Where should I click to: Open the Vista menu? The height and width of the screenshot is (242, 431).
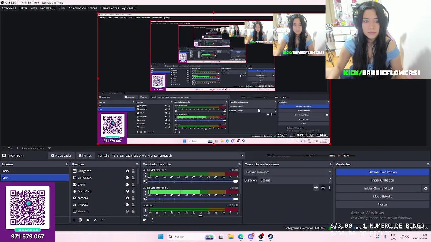tap(34, 8)
